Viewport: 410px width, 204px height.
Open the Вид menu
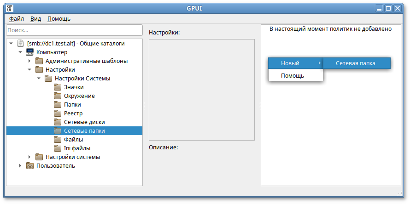click(35, 19)
